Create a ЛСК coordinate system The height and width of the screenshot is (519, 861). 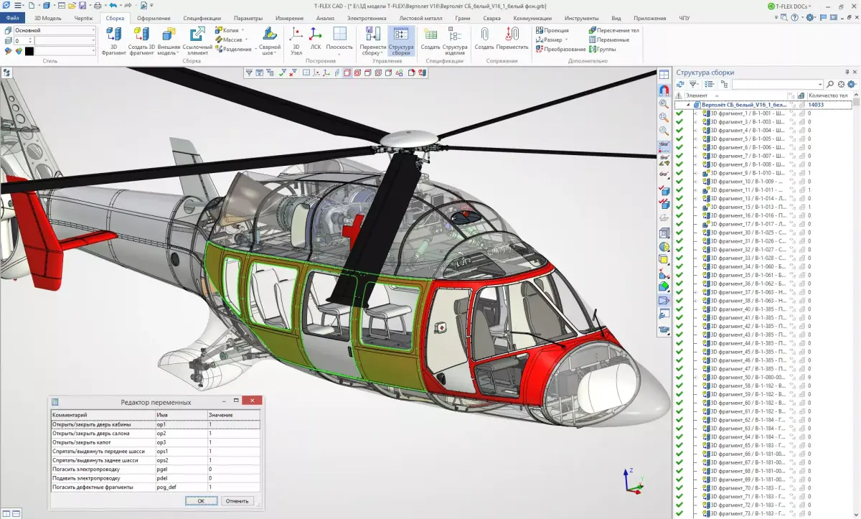coord(315,40)
